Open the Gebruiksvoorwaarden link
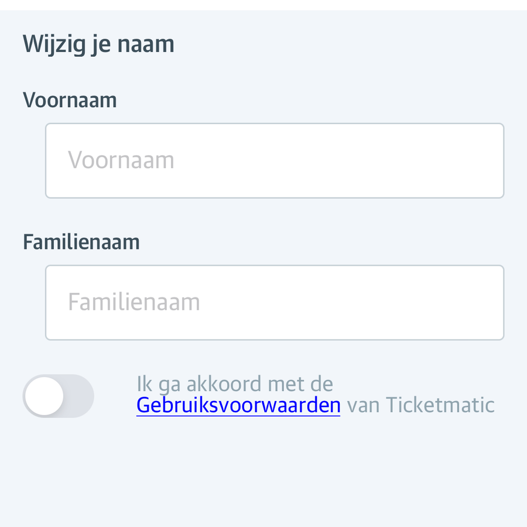The width and height of the screenshot is (527, 527). point(238,405)
